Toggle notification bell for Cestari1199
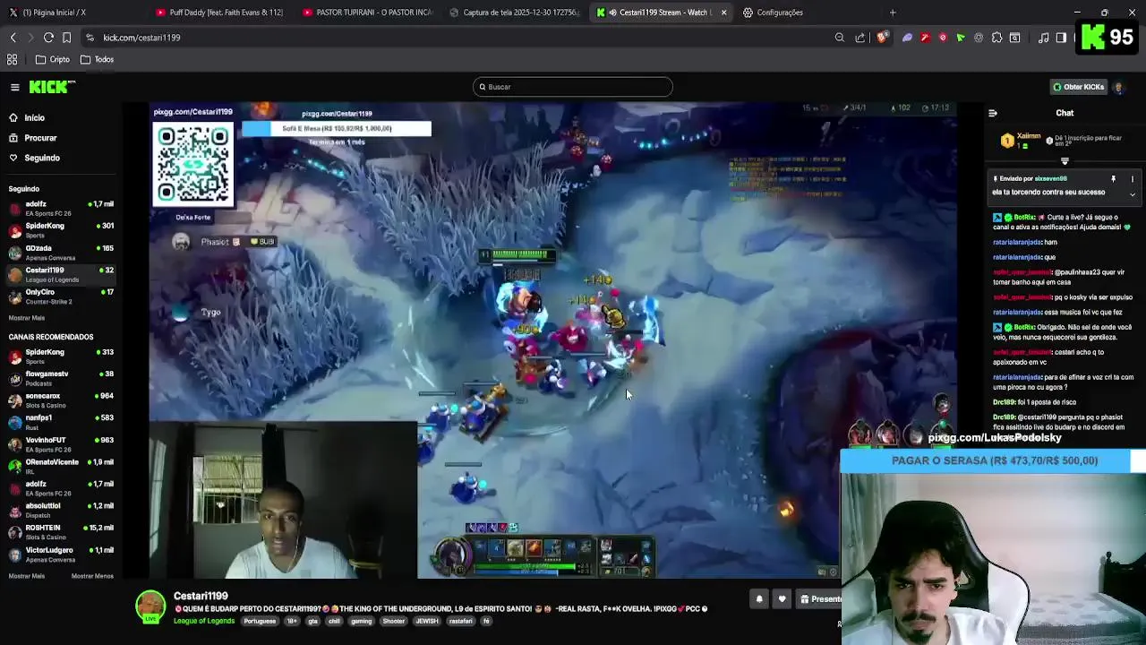Viewport: 1146px width, 645px height. [x=759, y=599]
